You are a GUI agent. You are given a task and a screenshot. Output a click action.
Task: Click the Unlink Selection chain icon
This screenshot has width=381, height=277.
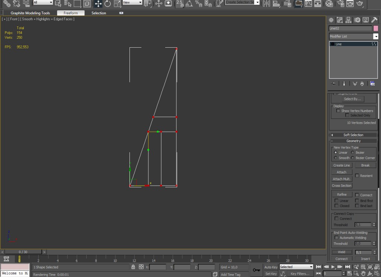(16, 3)
